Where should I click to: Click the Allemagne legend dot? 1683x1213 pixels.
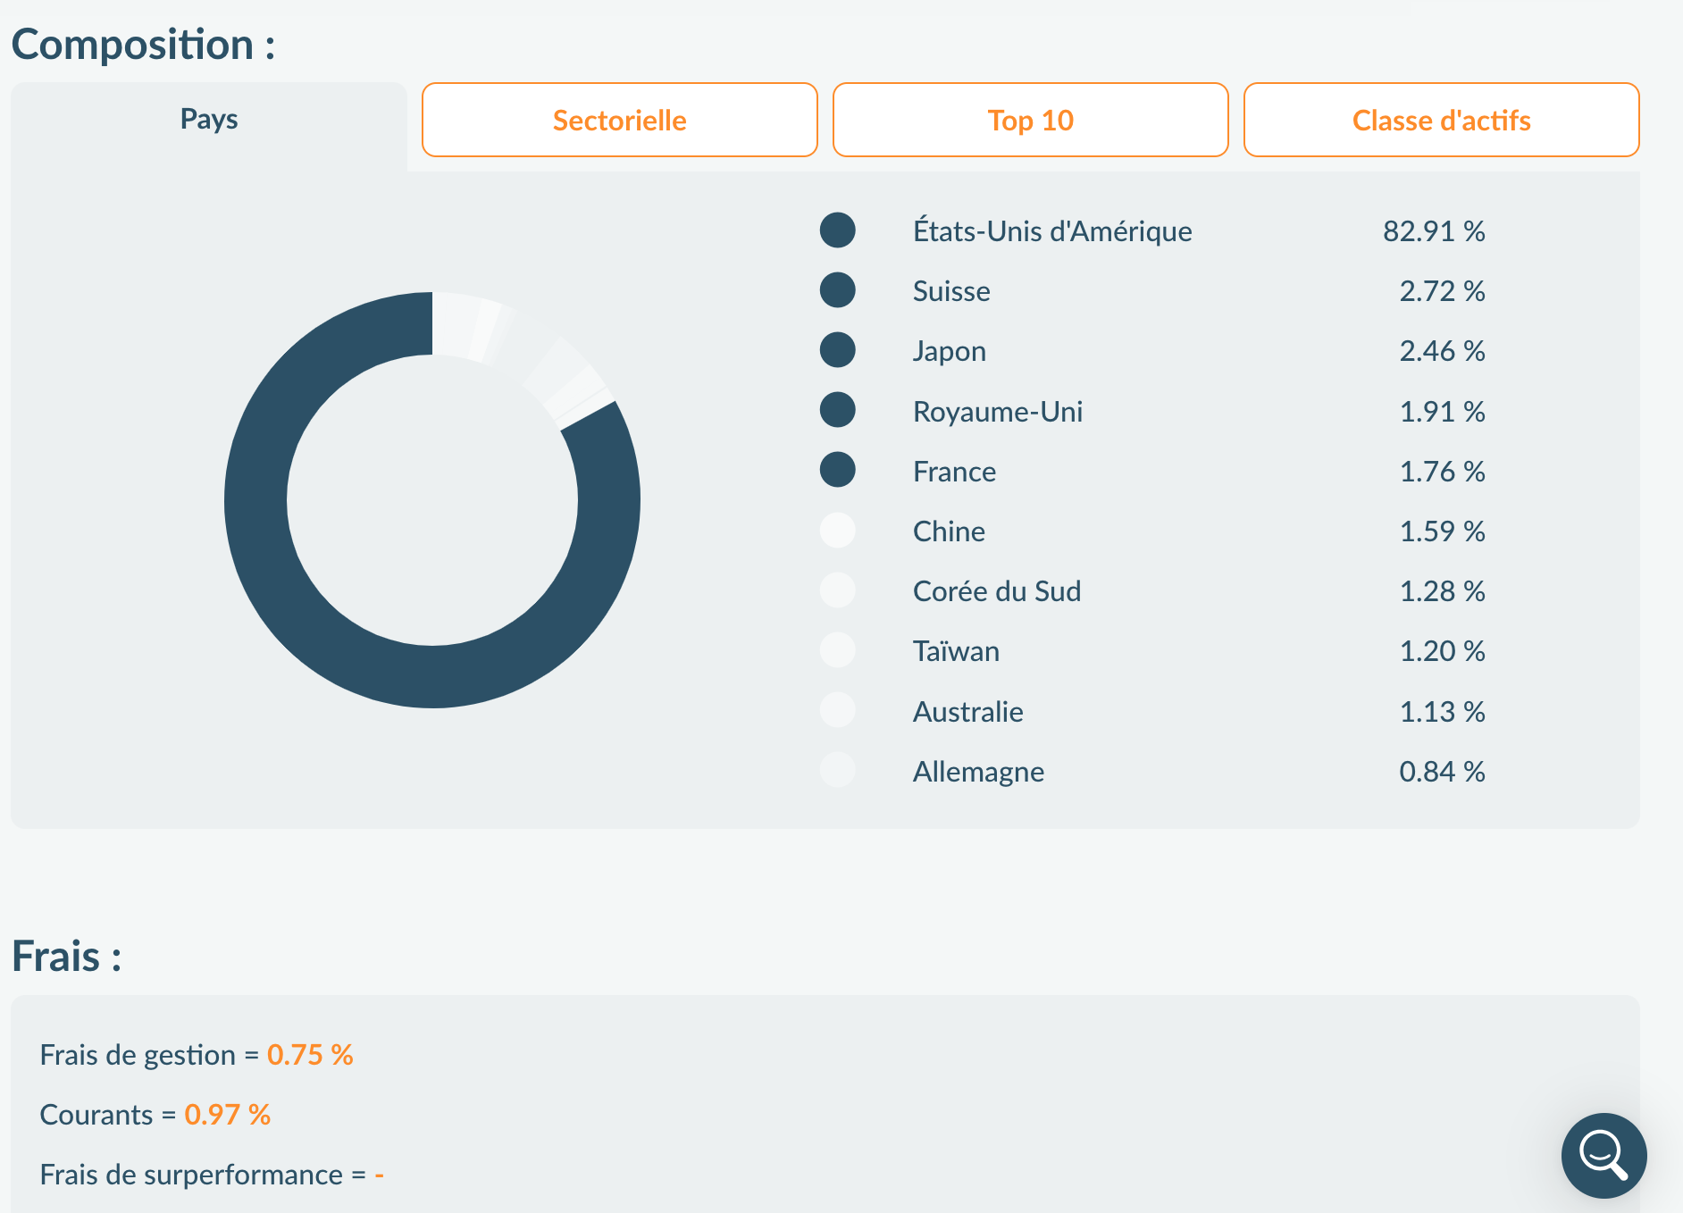coord(837,770)
